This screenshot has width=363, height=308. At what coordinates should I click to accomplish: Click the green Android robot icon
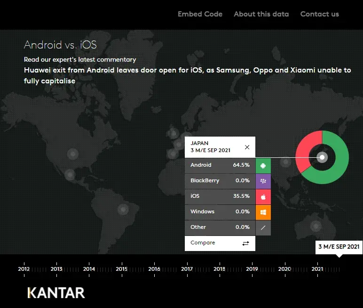(x=263, y=165)
